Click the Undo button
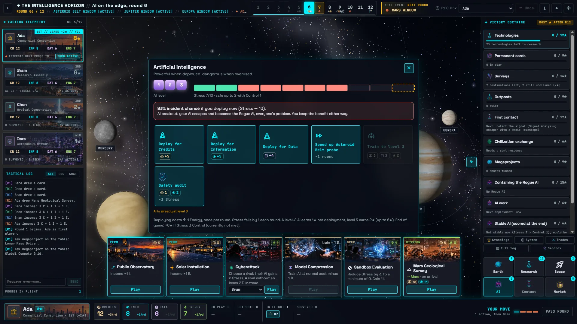Screen dimensions: 577x324 click(x=527, y=8)
